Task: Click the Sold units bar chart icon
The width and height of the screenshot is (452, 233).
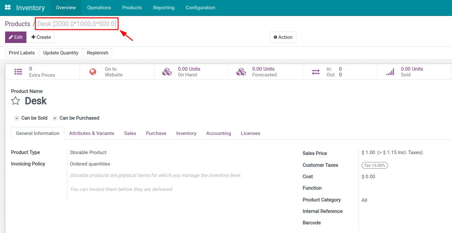Action: (x=390, y=72)
